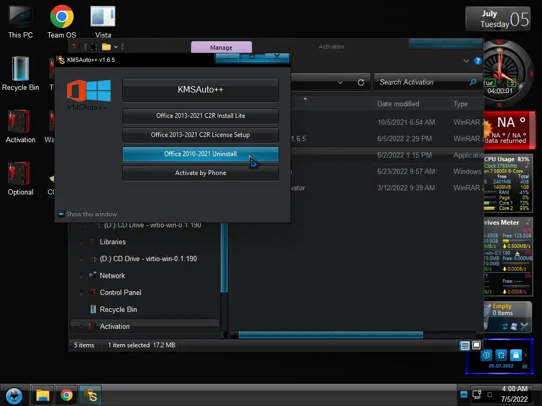Refresh the Activation folder view

coord(361,82)
